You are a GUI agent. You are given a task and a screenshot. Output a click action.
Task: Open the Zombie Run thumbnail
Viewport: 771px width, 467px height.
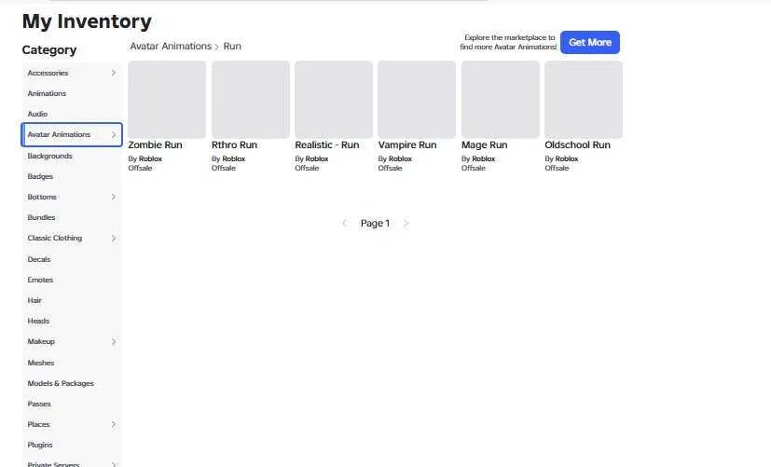(x=167, y=100)
